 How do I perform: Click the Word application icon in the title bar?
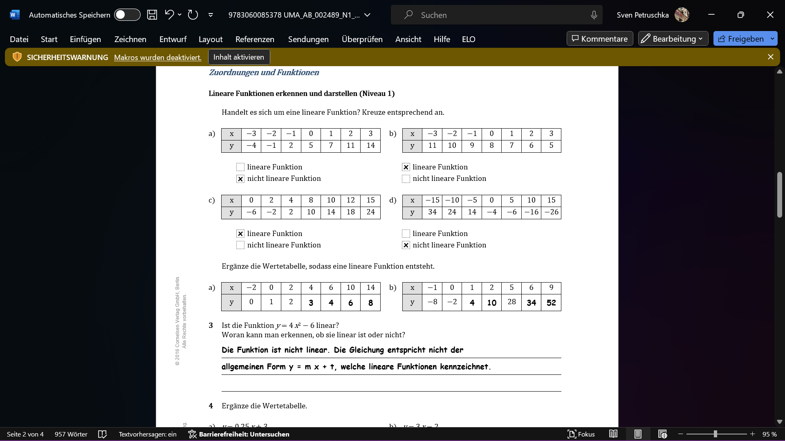[x=14, y=15]
